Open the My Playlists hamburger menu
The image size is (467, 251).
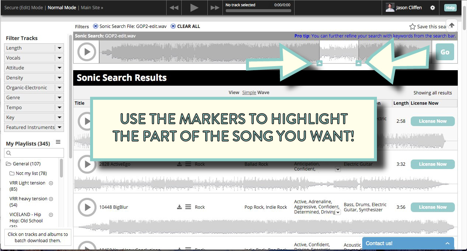tap(58, 142)
